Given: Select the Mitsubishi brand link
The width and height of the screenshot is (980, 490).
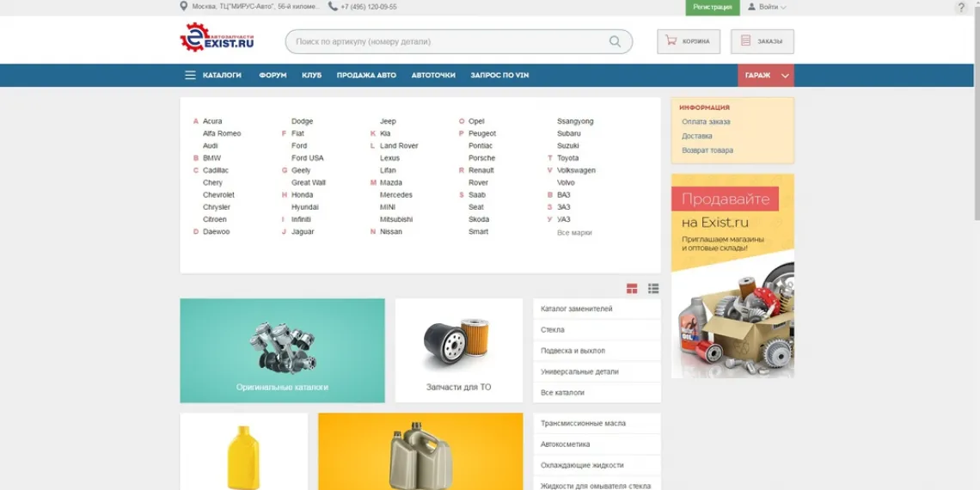Looking at the screenshot, I should point(396,219).
